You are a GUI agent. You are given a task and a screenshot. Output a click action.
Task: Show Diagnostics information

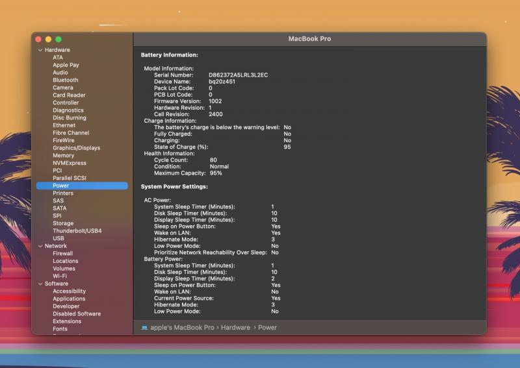click(68, 110)
